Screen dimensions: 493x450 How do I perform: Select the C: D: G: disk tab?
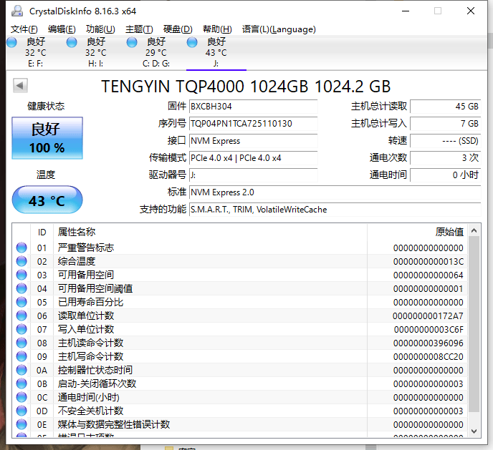coord(156,53)
